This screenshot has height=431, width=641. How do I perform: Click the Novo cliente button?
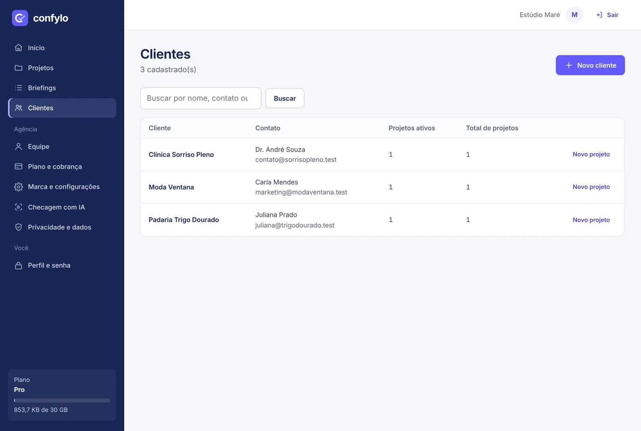(590, 65)
